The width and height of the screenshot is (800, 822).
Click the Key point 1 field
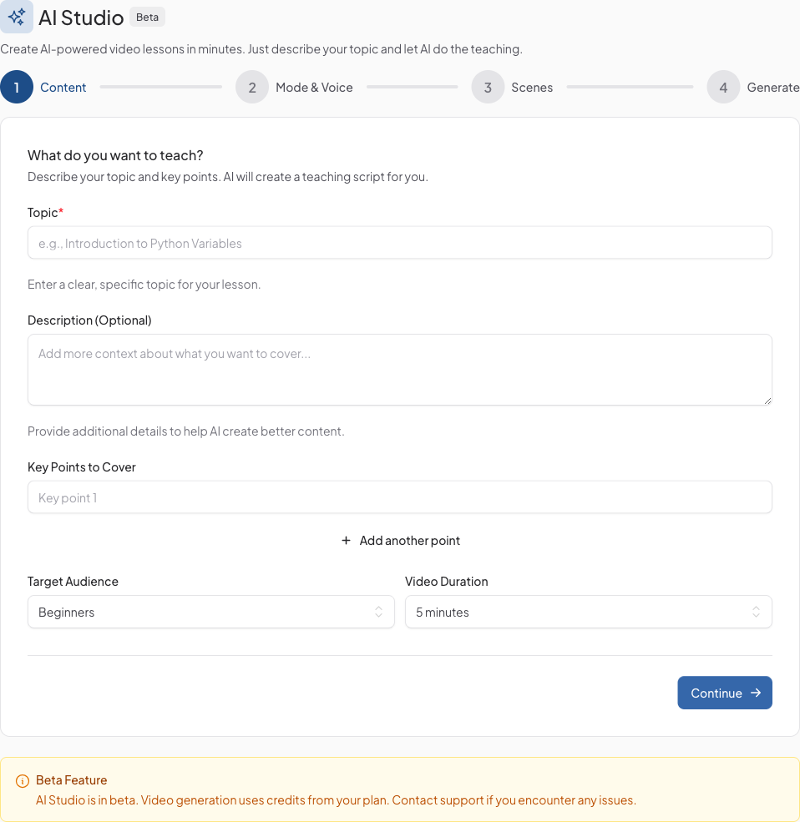point(399,497)
